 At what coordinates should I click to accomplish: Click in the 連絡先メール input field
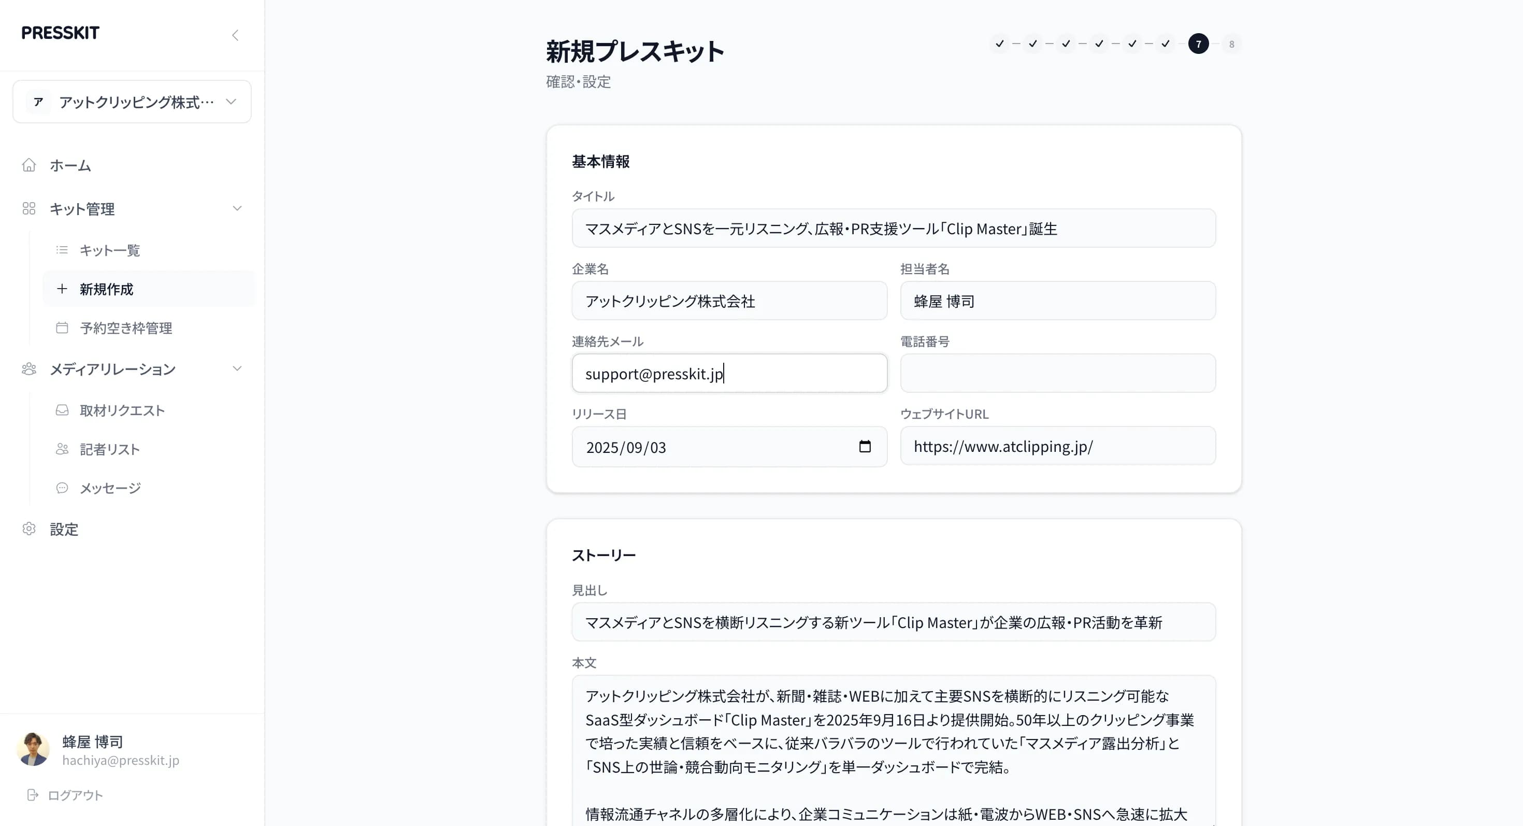coord(729,374)
